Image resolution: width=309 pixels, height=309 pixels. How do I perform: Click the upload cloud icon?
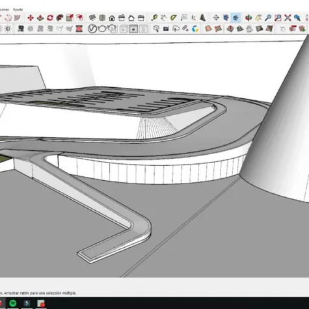point(176,29)
